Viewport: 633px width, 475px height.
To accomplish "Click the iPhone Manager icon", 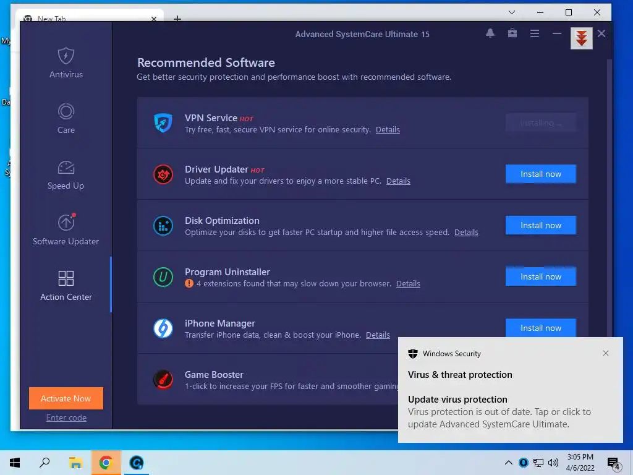I will 163,328.
